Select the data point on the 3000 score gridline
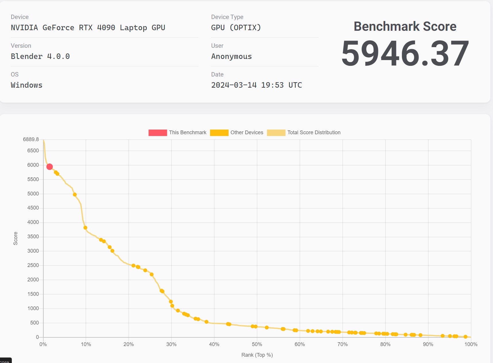 click(112, 251)
